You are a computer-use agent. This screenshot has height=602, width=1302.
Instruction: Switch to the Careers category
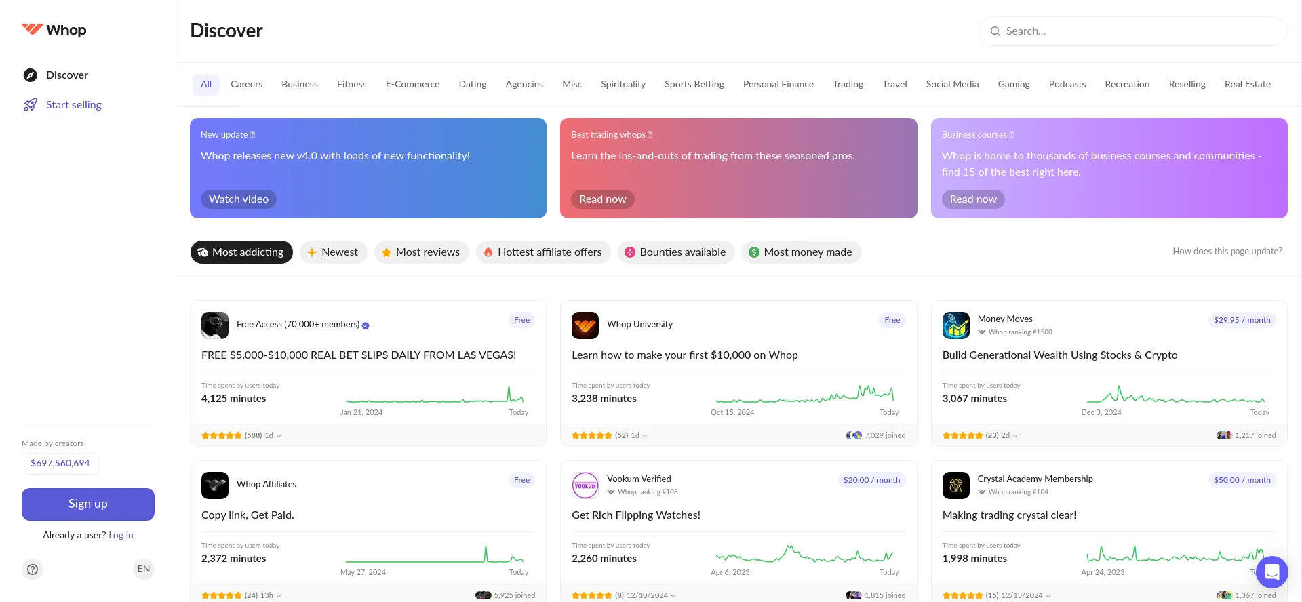pos(246,84)
